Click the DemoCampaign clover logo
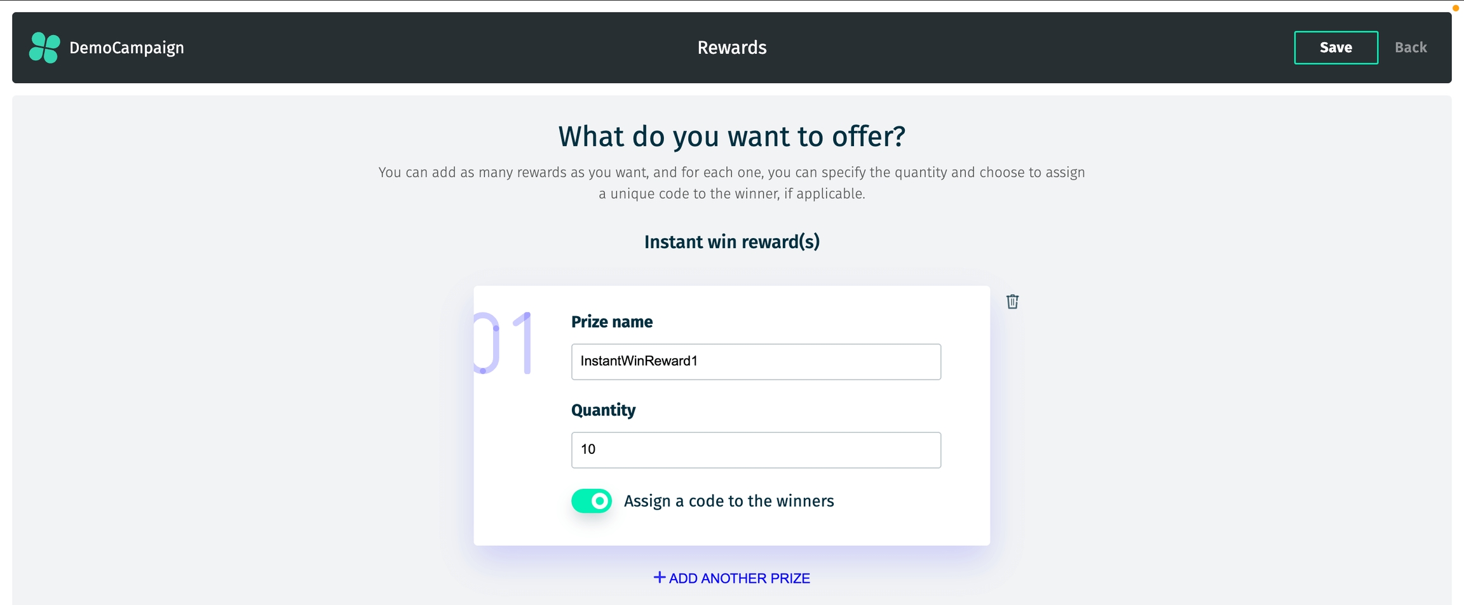This screenshot has height=605, width=1464. coord(44,48)
